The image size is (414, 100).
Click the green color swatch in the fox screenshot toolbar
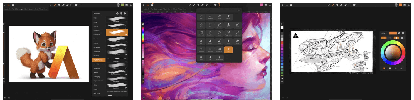point(122,5)
